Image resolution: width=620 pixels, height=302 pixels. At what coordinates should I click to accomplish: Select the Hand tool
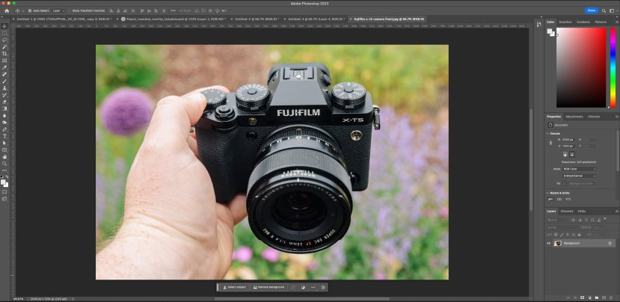(x=4, y=156)
